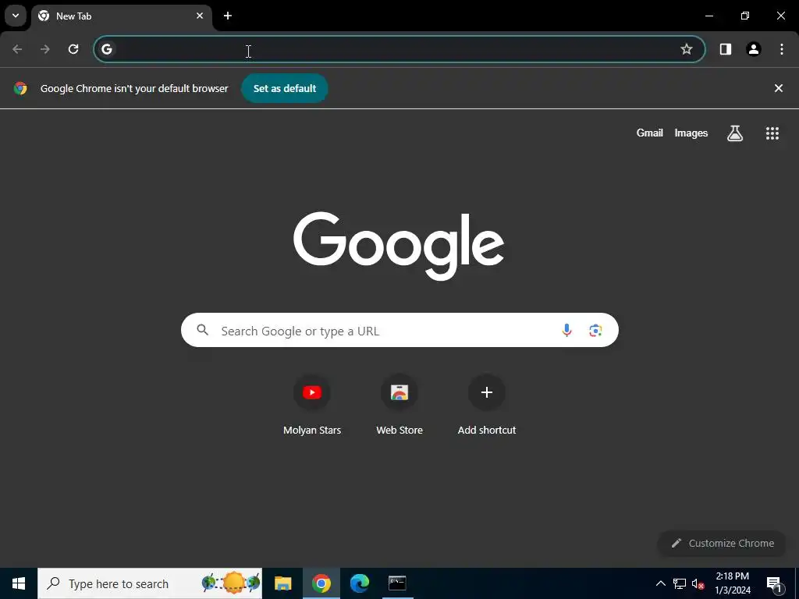The image size is (799, 599).
Task: Go forward with the forward arrow
Action: point(45,49)
